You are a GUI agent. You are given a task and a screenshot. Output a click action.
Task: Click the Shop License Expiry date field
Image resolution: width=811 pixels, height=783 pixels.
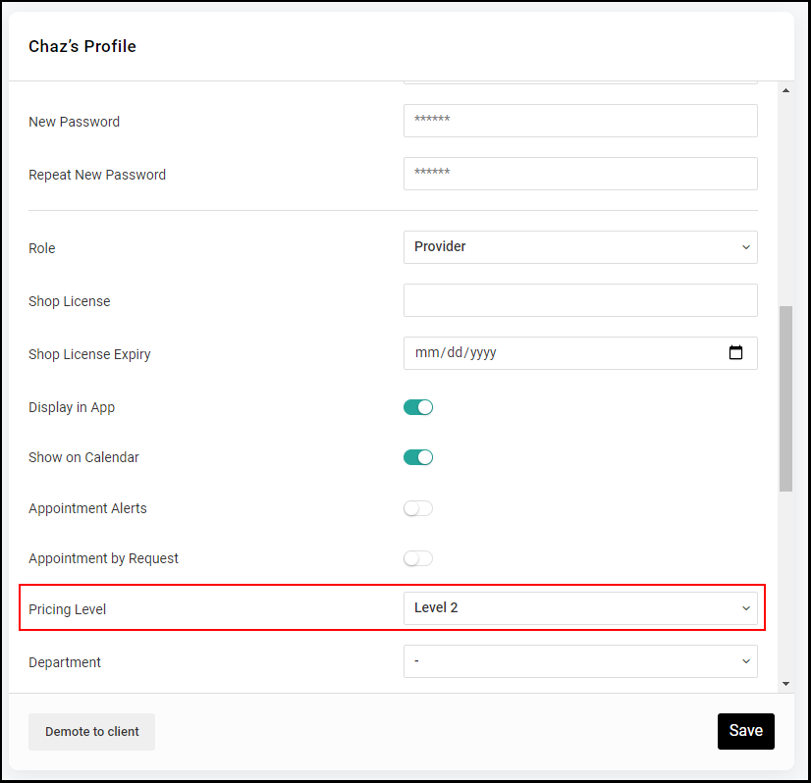coord(580,353)
